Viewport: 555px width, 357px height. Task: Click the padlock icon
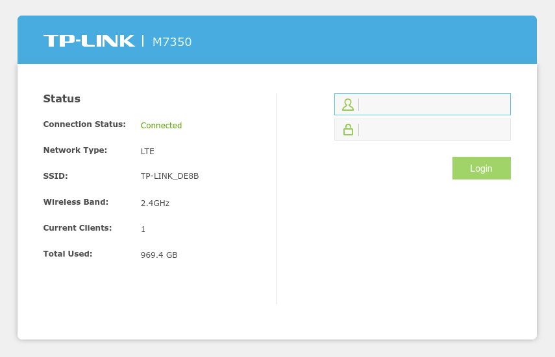(x=348, y=130)
